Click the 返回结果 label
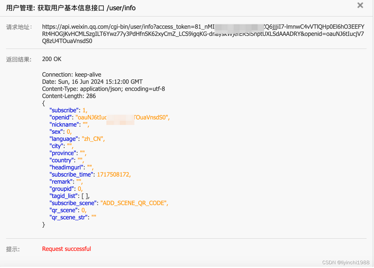 19,60
